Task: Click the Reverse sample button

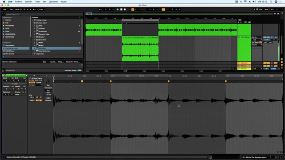Action: 48,100
